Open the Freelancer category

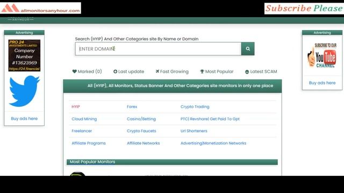coord(82,131)
